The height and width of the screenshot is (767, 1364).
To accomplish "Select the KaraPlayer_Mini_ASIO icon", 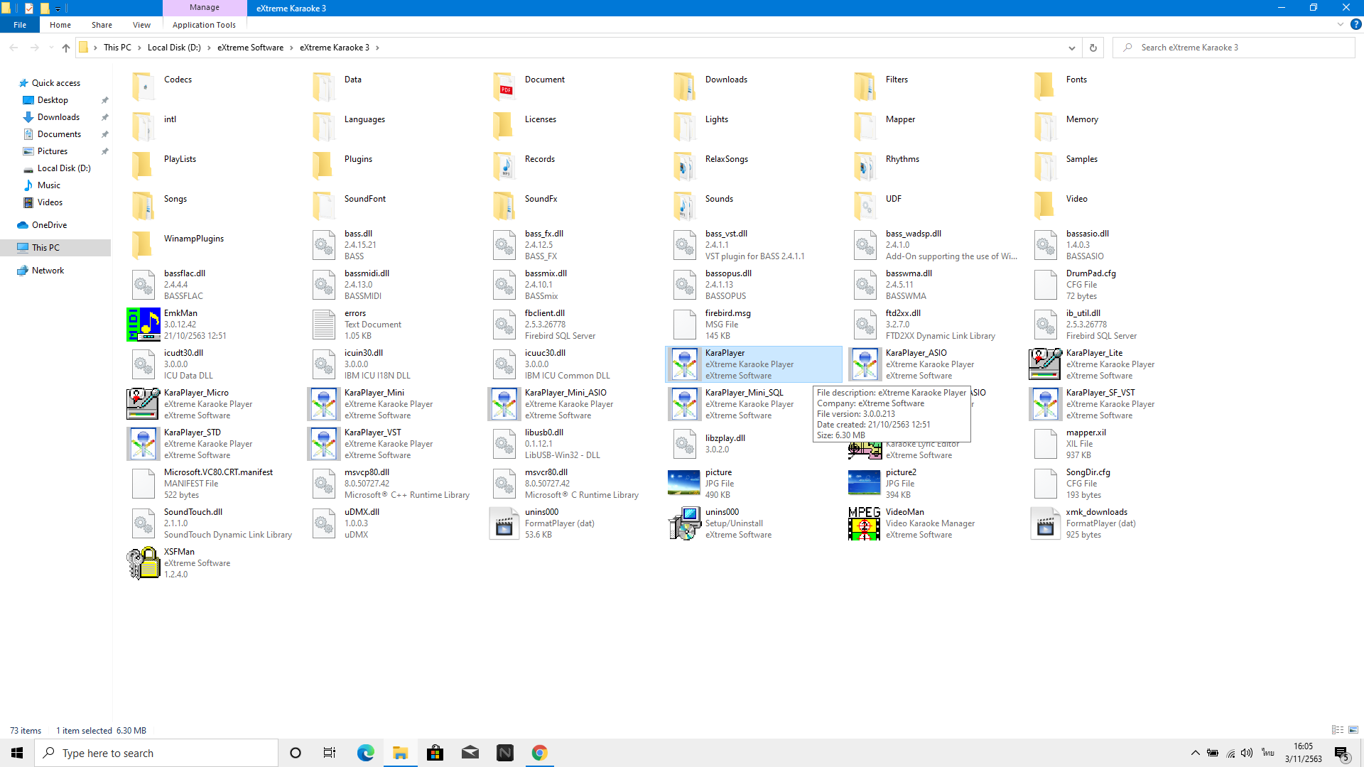I will [x=504, y=404].
